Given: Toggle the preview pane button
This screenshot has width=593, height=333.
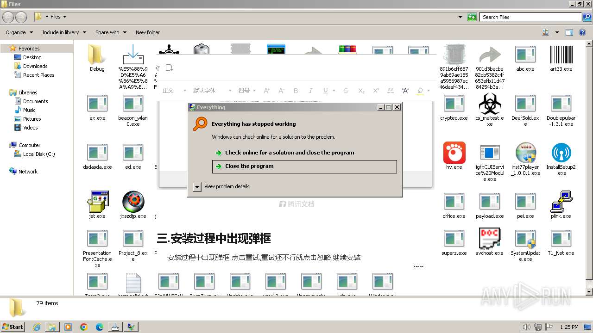Looking at the screenshot, I should (569, 32).
